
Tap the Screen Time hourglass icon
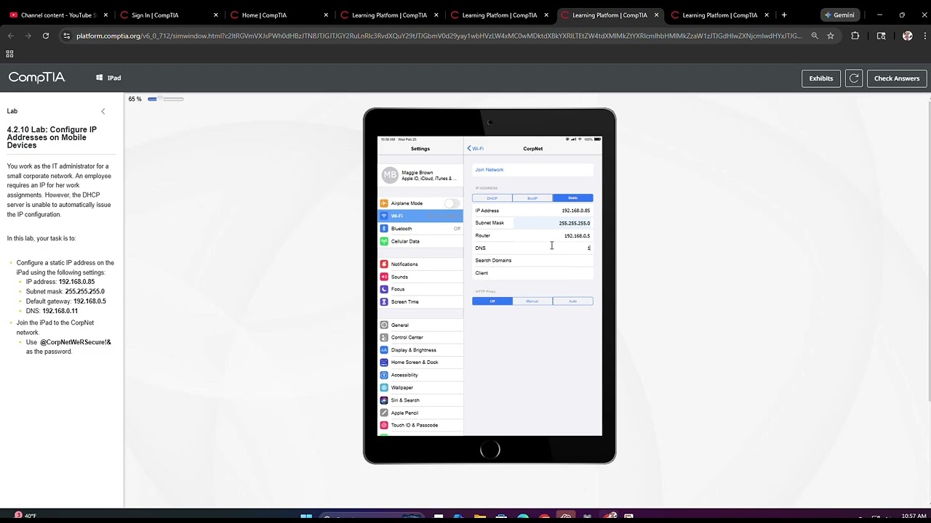click(384, 301)
